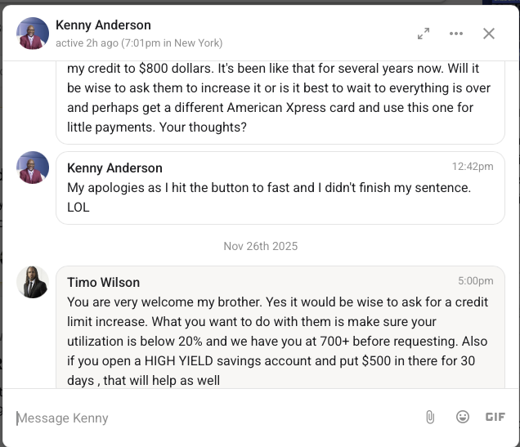Click Kenny Anderson name on the apology message
The height and width of the screenshot is (447, 520).
(114, 168)
